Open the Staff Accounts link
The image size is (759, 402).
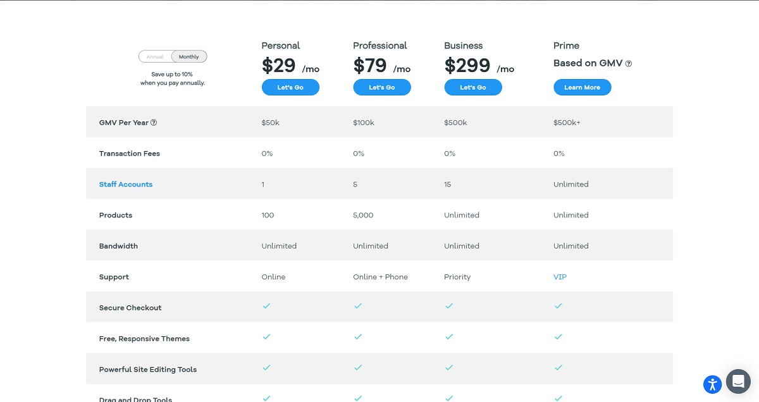tap(126, 185)
